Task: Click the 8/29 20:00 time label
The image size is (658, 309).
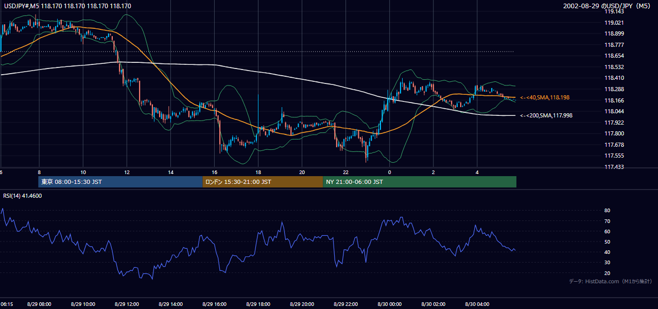Action: (302, 304)
